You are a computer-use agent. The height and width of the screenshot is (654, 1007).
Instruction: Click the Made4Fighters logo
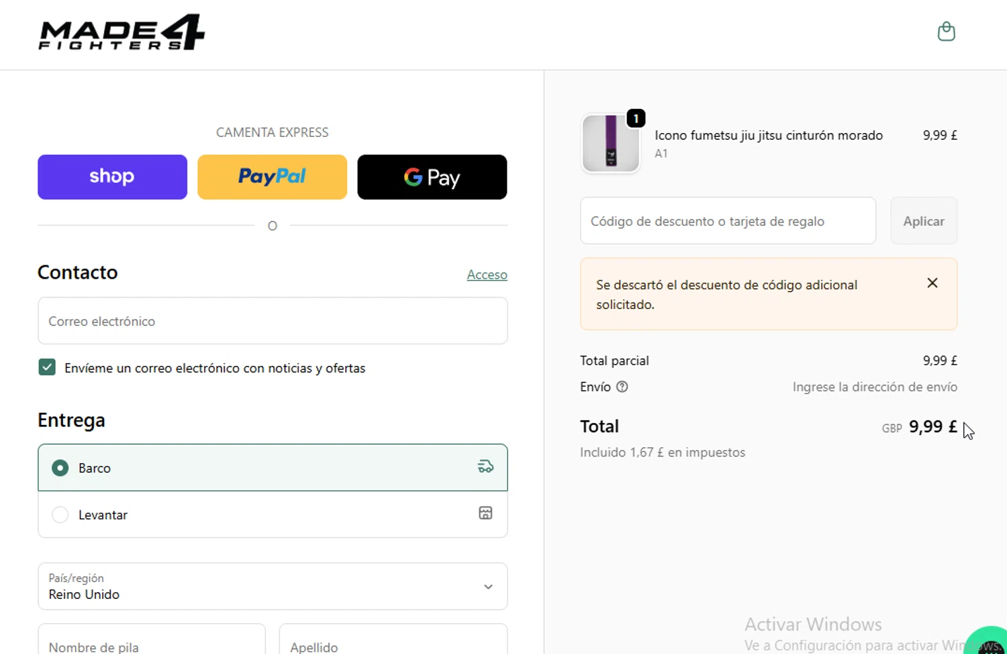click(122, 32)
